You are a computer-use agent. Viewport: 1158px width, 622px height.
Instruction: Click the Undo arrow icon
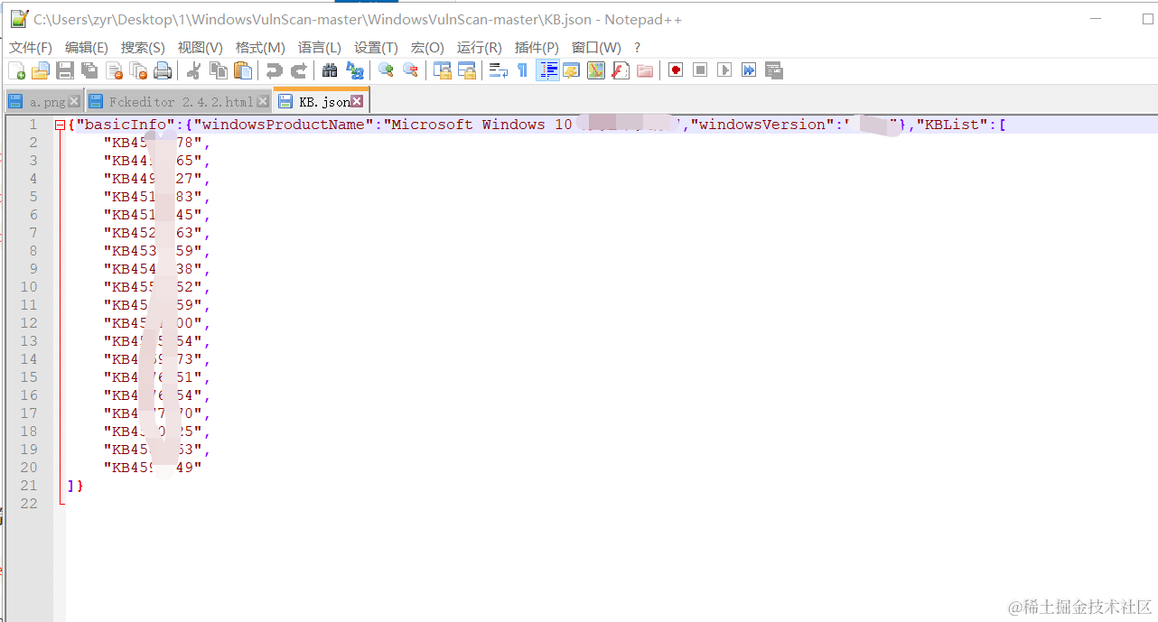tap(274, 70)
